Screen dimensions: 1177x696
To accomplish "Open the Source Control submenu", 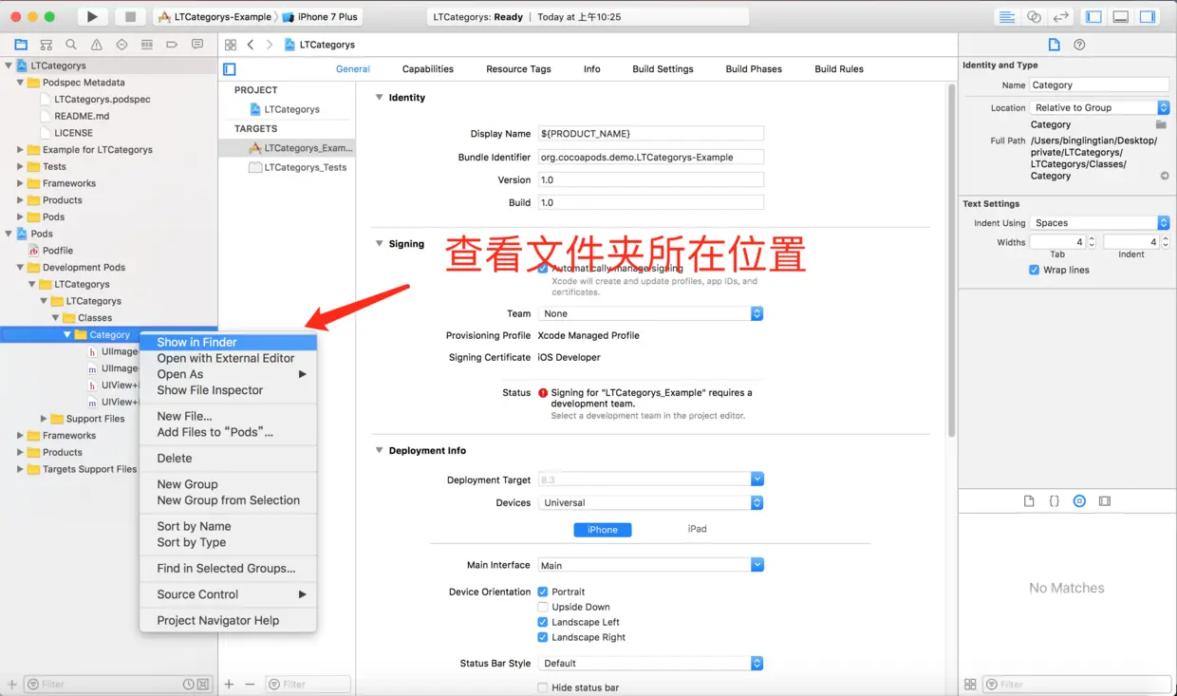I will (x=228, y=594).
